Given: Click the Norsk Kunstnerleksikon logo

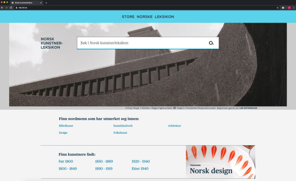Looking at the screenshot, I should coord(52,43).
